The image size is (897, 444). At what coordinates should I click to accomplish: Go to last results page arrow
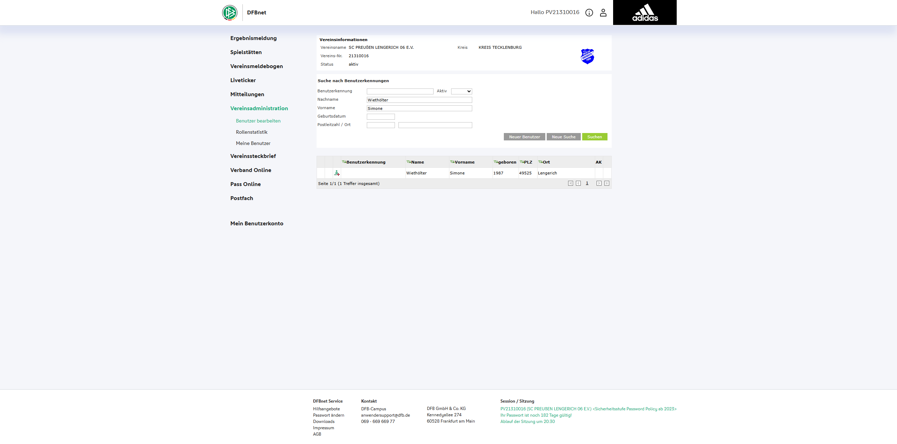606,183
